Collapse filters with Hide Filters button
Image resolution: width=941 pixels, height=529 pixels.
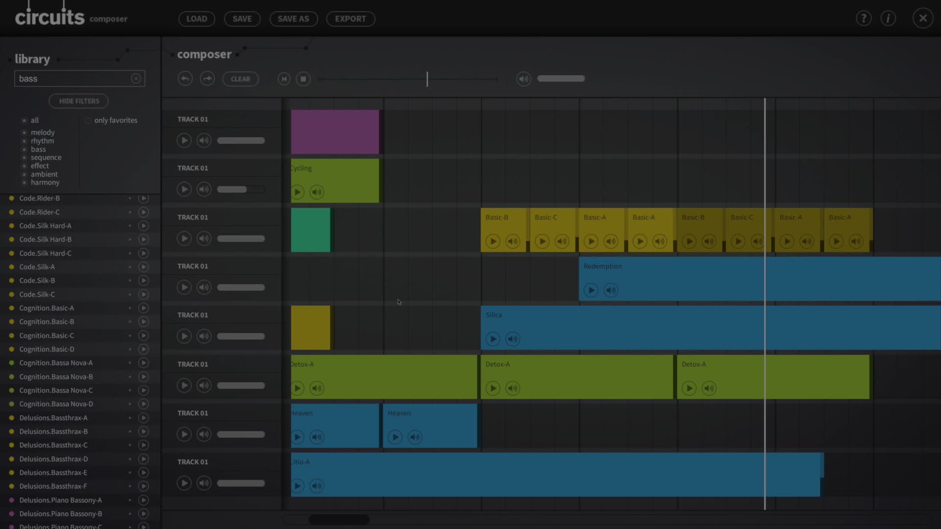[78, 101]
